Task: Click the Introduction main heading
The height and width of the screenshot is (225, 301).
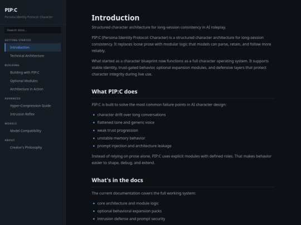Action: click(x=115, y=18)
